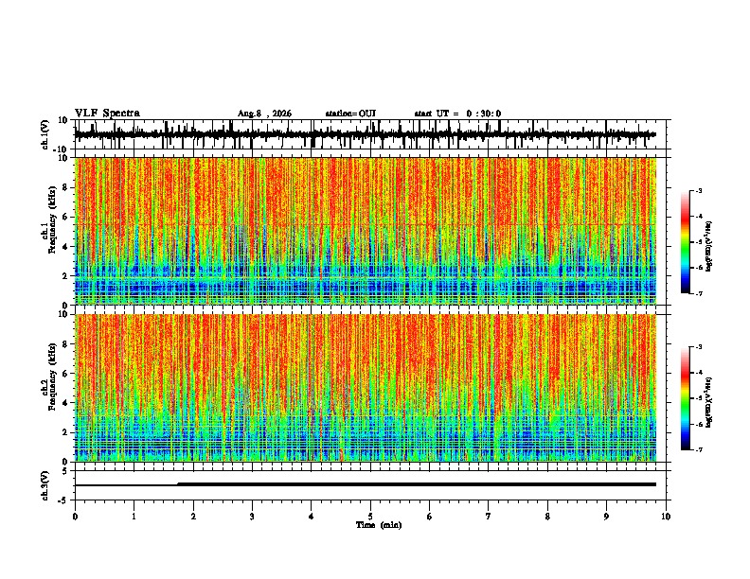The width and height of the screenshot is (750, 579).
Task: Click the ch.1 spectrogram color scale bar
Action: click(x=685, y=242)
